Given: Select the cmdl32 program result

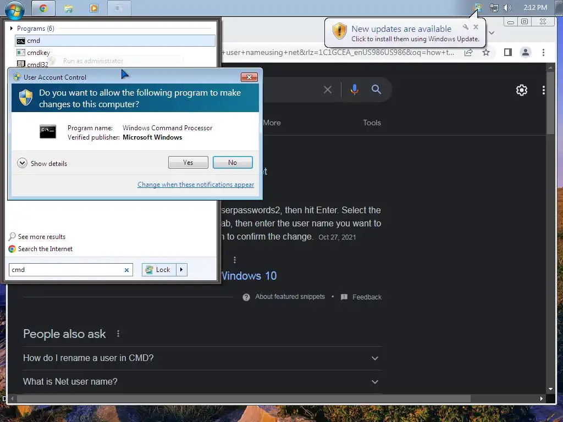Looking at the screenshot, I should click(32, 64).
